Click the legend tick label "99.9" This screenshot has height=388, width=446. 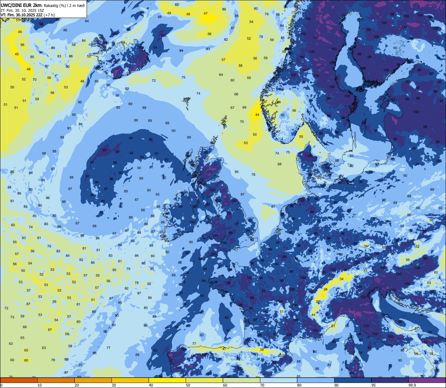click(x=412, y=385)
